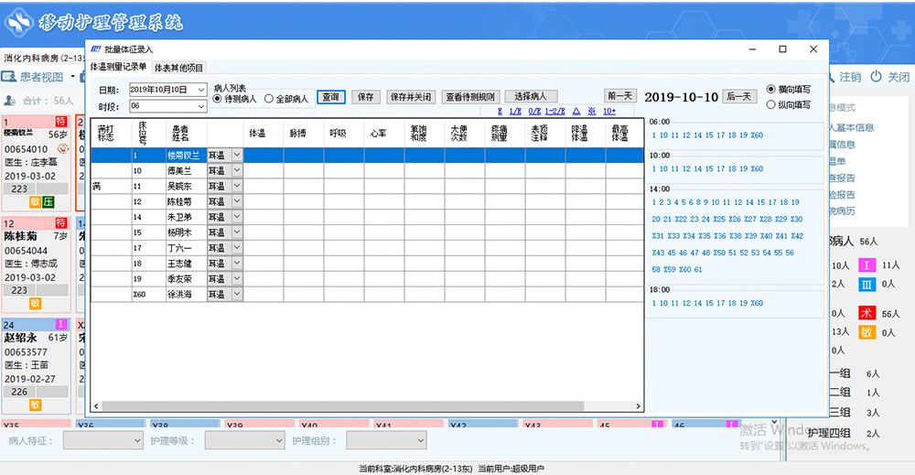Click the 保存 save button
This screenshot has height=475, width=915.
(366, 97)
